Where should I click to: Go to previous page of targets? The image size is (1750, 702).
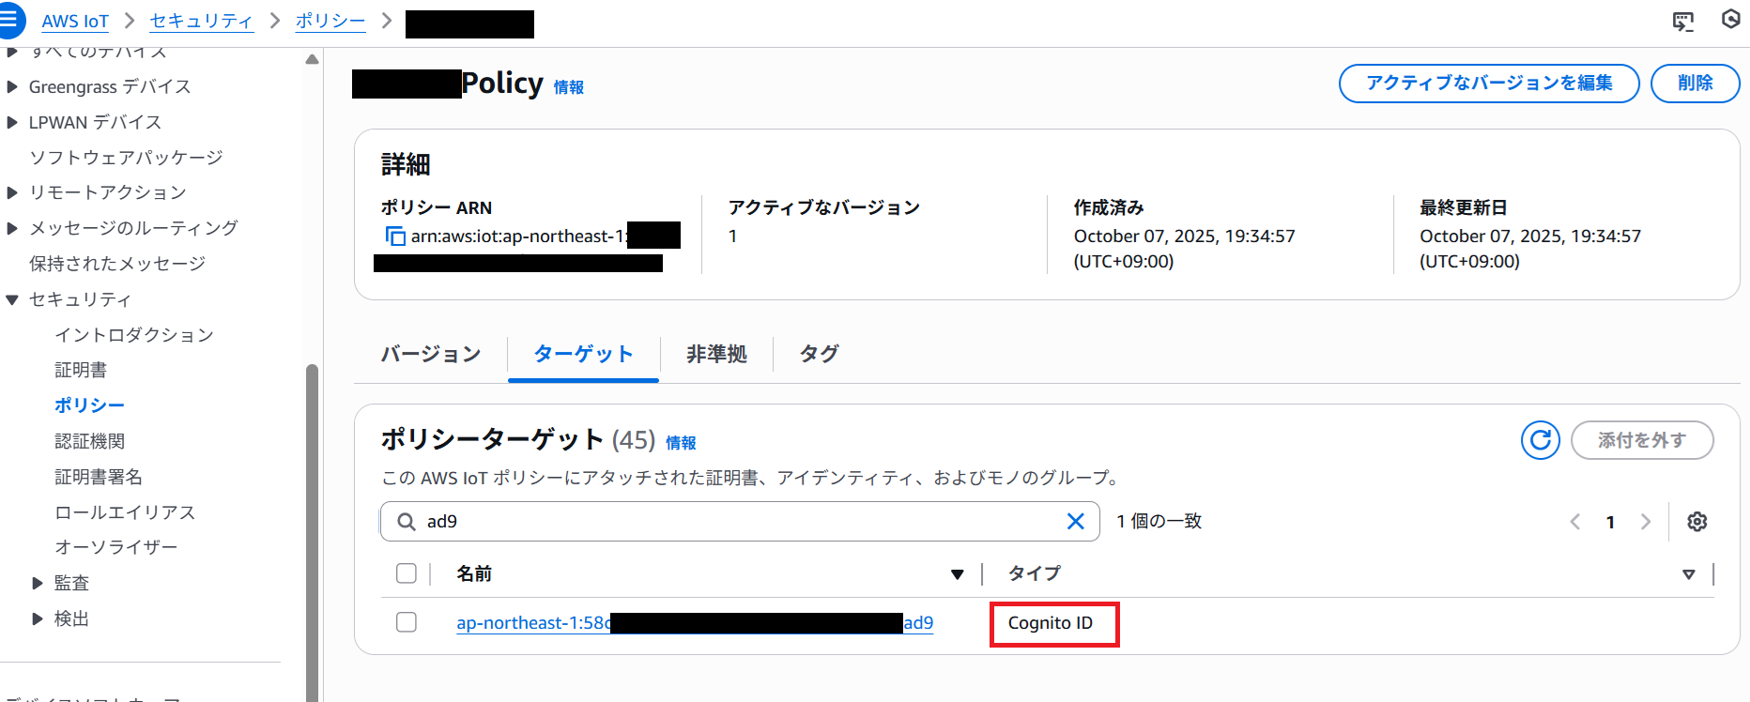(x=1575, y=522)
